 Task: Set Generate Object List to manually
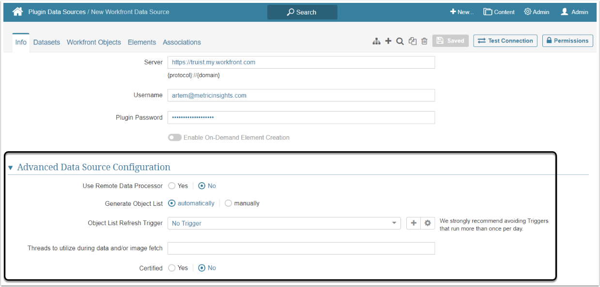(x=228, y=203)
